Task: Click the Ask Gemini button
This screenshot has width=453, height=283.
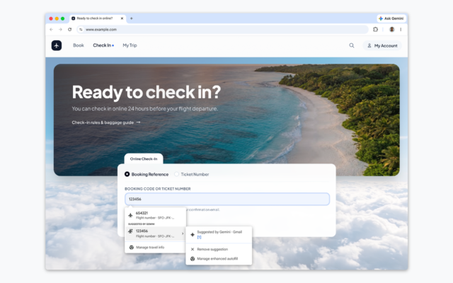Action: point(391,18)
